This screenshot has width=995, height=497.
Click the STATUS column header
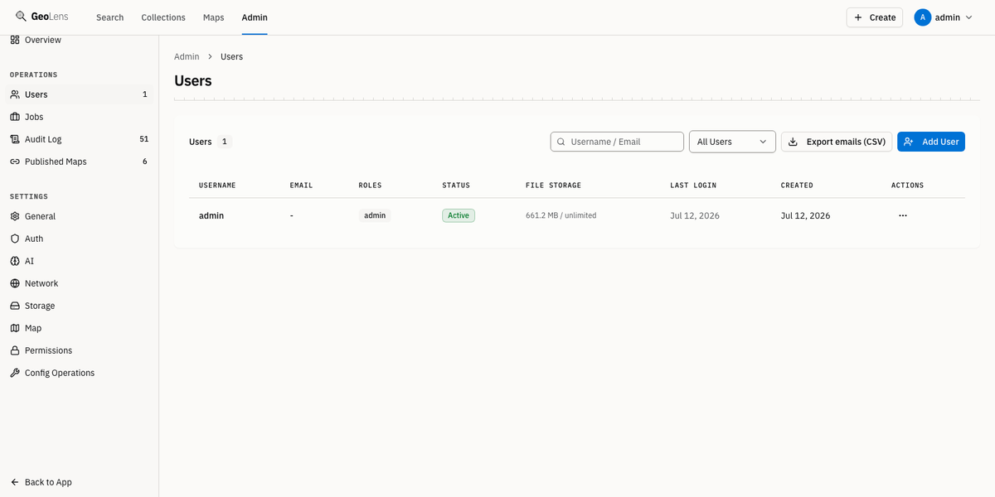(456, 186)
